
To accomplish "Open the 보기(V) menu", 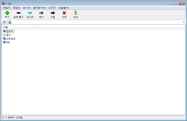I will [27, 8].
